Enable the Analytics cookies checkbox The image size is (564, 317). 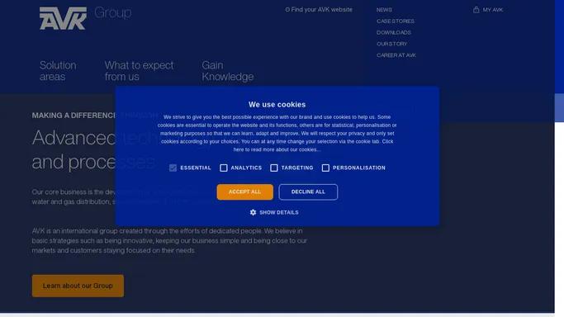click(x=224, y=168)
